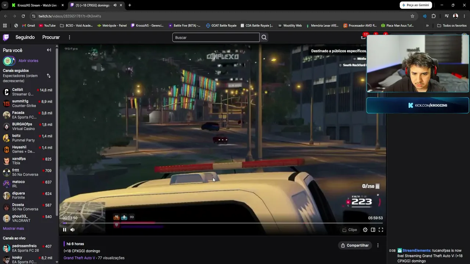This screenshot has height=264, width=470.
Task: Open a new browser tab
Action: [130, 5]
